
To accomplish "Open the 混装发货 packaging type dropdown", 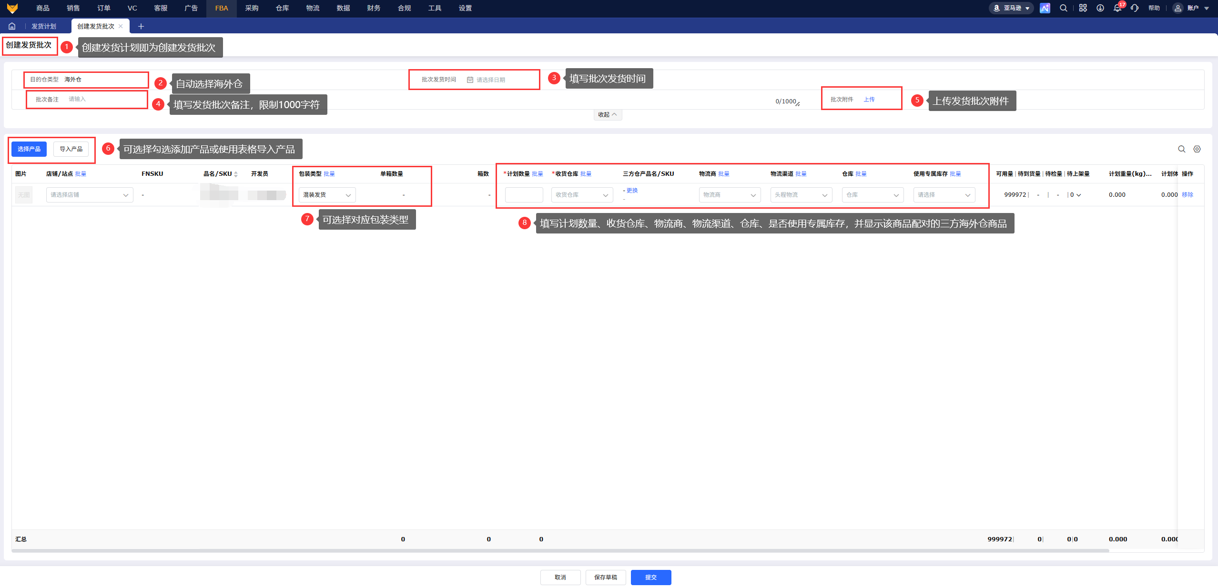I will click(327, 195).
